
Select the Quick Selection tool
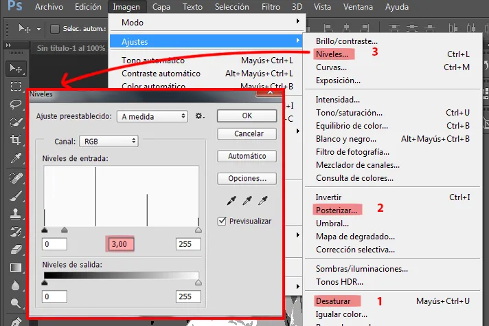[16, 122]
